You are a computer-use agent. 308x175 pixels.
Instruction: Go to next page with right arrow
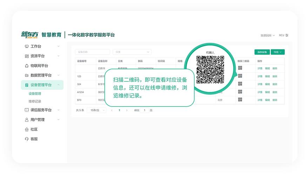[127, 110]
